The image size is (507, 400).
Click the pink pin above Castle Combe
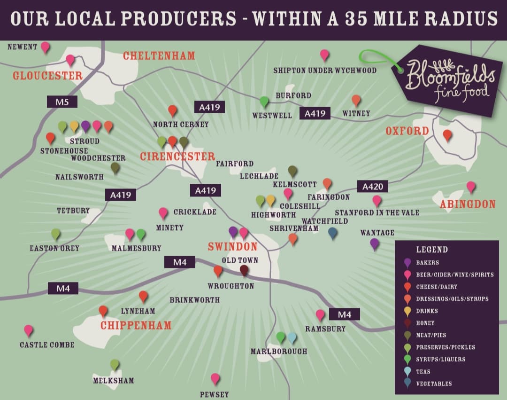coord(29,330)
